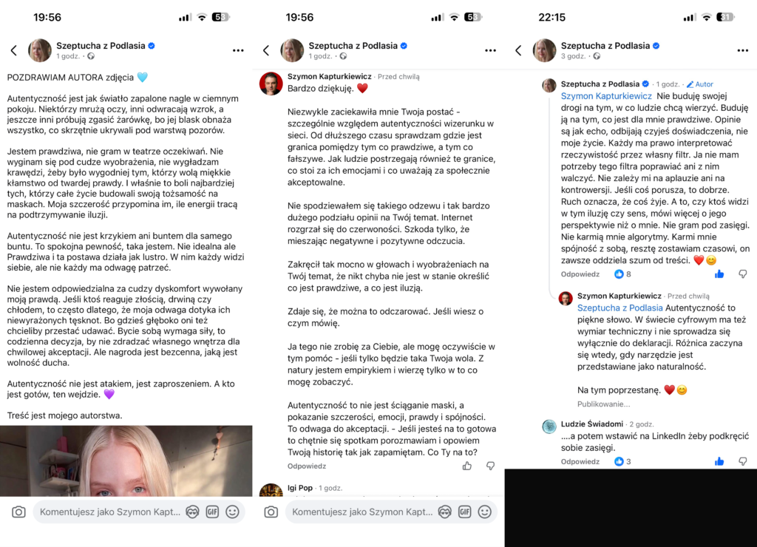Like Szymon Kapturkiewicz's long comment with thumbs up
The height and width of the screenshot is (547, 757).
tap(467, 466)
